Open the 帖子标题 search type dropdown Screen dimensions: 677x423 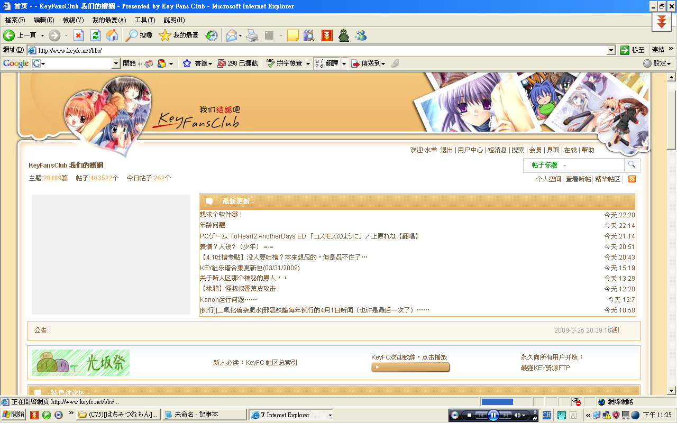[x=549, y=165]
